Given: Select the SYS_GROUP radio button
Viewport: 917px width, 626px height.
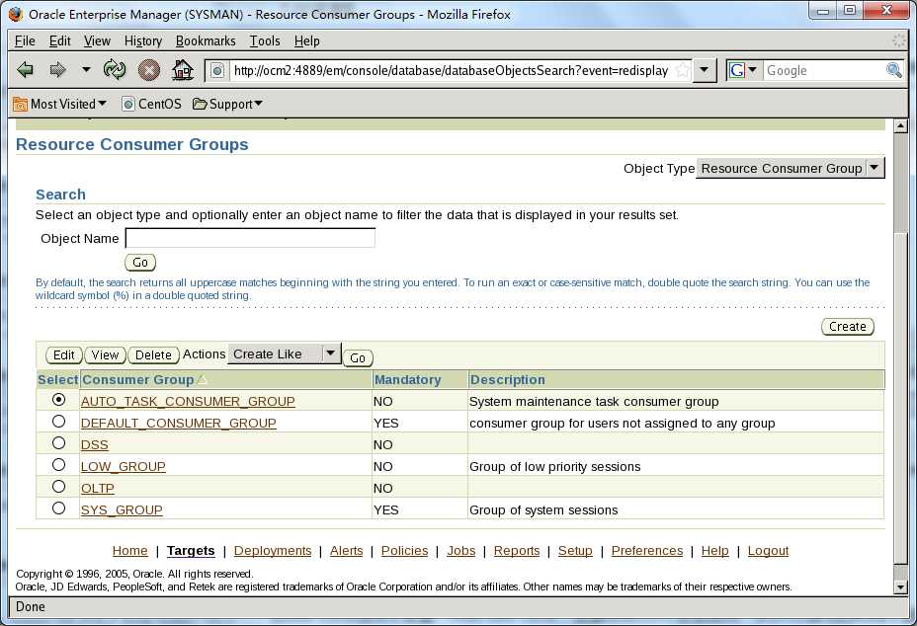Looking at the screenshot, I should [58, 508].
